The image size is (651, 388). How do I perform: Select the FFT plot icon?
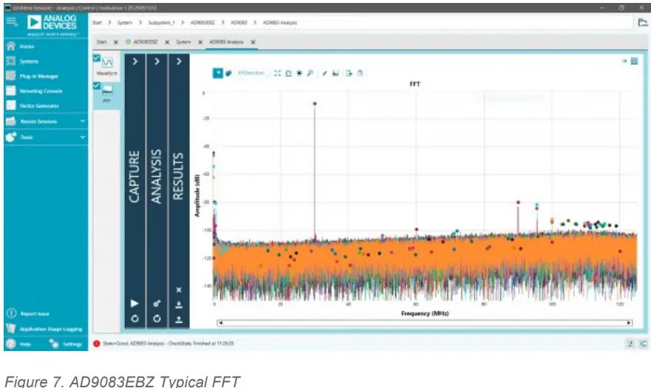(x=107, y=90)
